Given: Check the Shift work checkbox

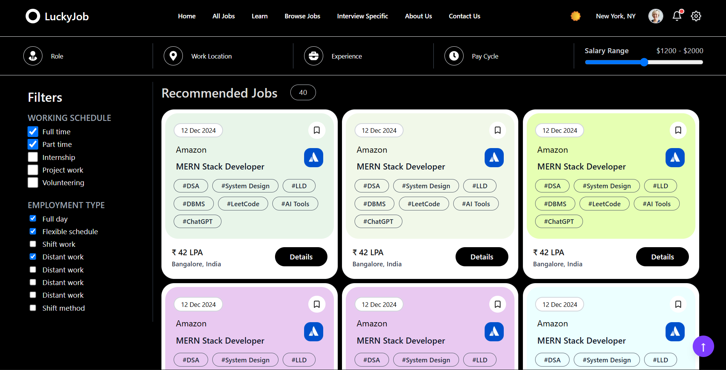Looking at the screenshot, I should [x=33, y=244].
